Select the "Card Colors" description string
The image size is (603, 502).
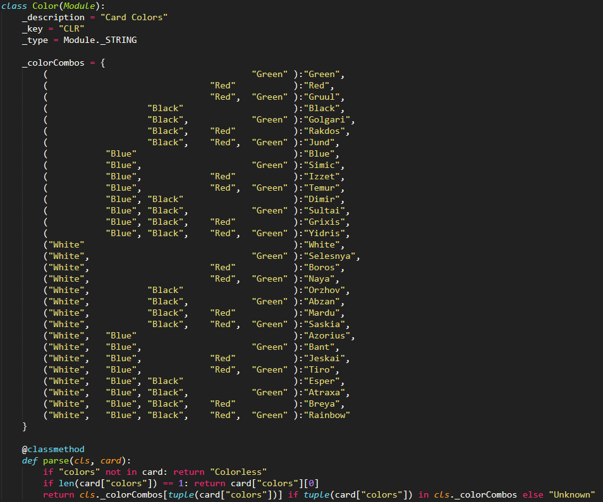click(134, 17)
